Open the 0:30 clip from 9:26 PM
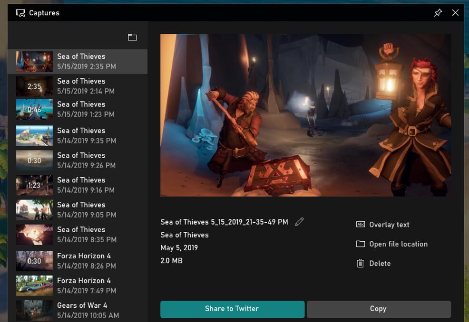 pyautogui.click(x=34, y=161)
